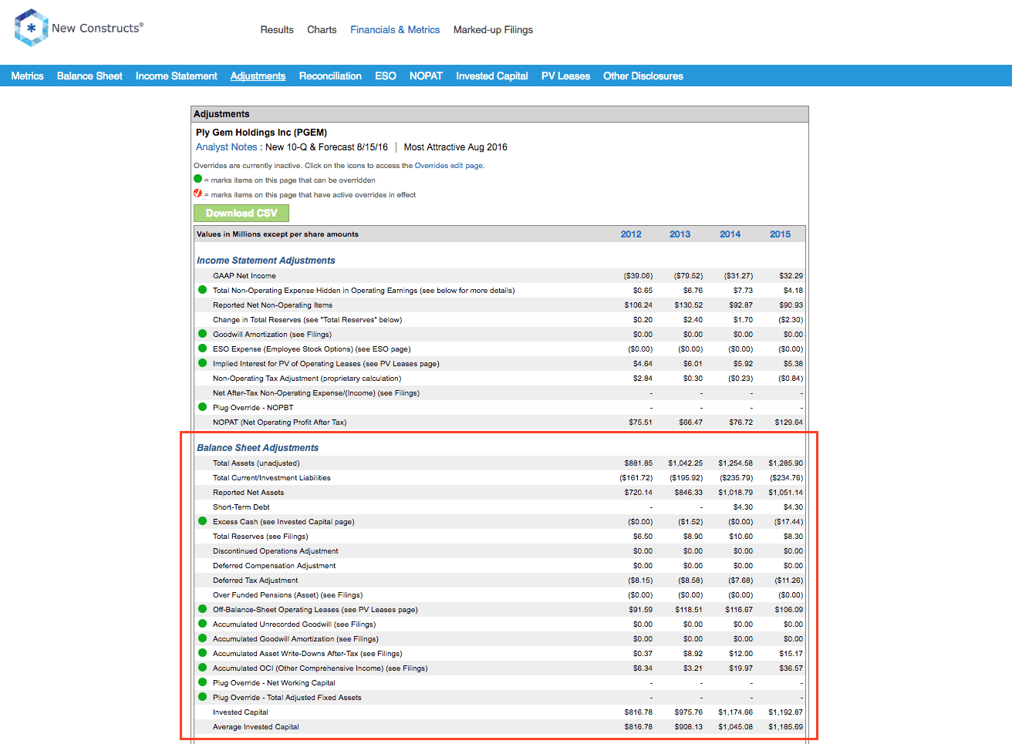The width and height of the screenshot is (1012, 744).
Task: Switch to the Income Statement tab
Action: click(x=177, y=76)
